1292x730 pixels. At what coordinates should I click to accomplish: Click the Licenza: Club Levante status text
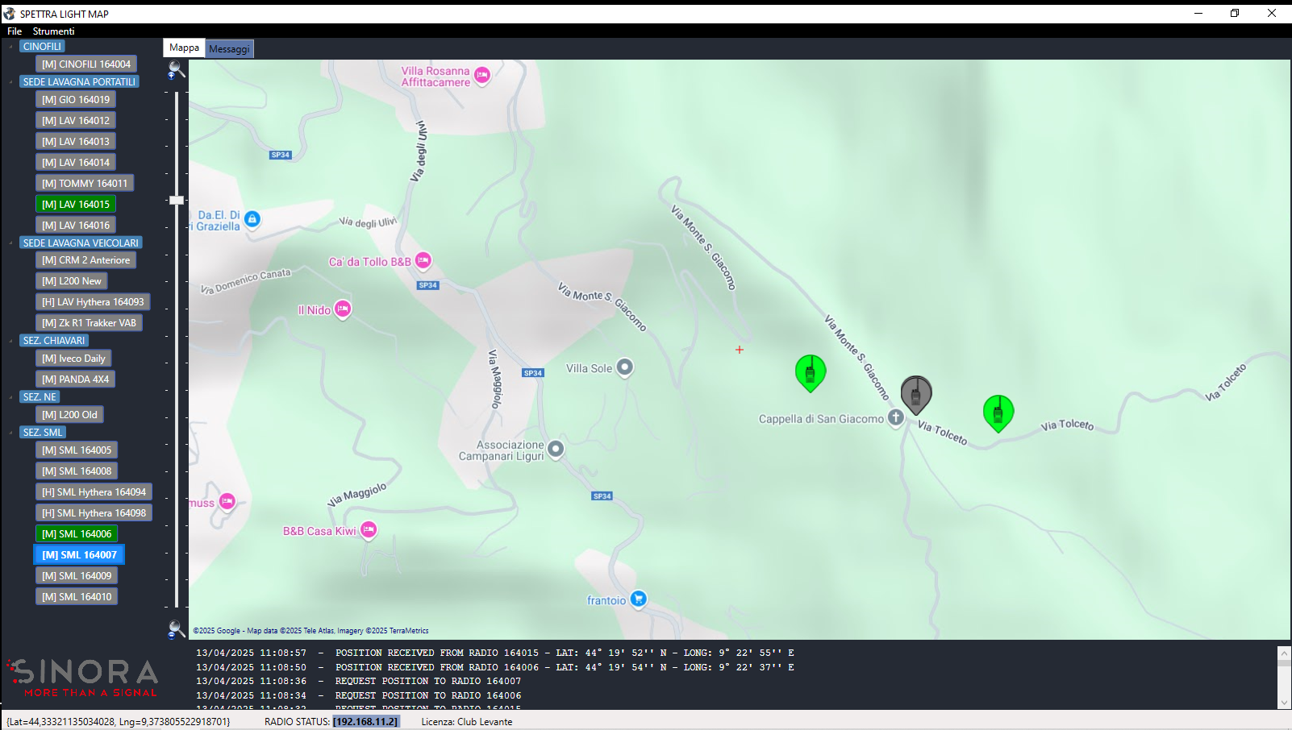coord(467,722)
